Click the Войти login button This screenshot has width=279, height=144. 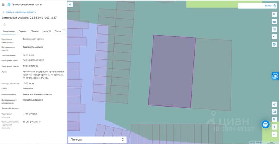coord(268,6)
